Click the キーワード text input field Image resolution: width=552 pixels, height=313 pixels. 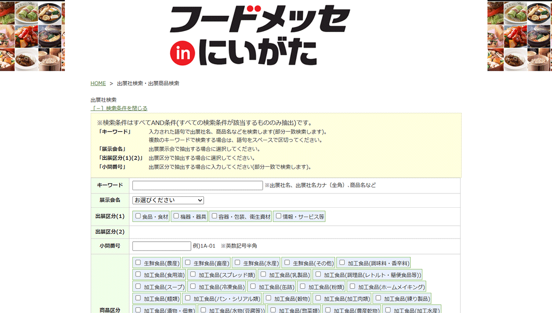coord(197,185)
